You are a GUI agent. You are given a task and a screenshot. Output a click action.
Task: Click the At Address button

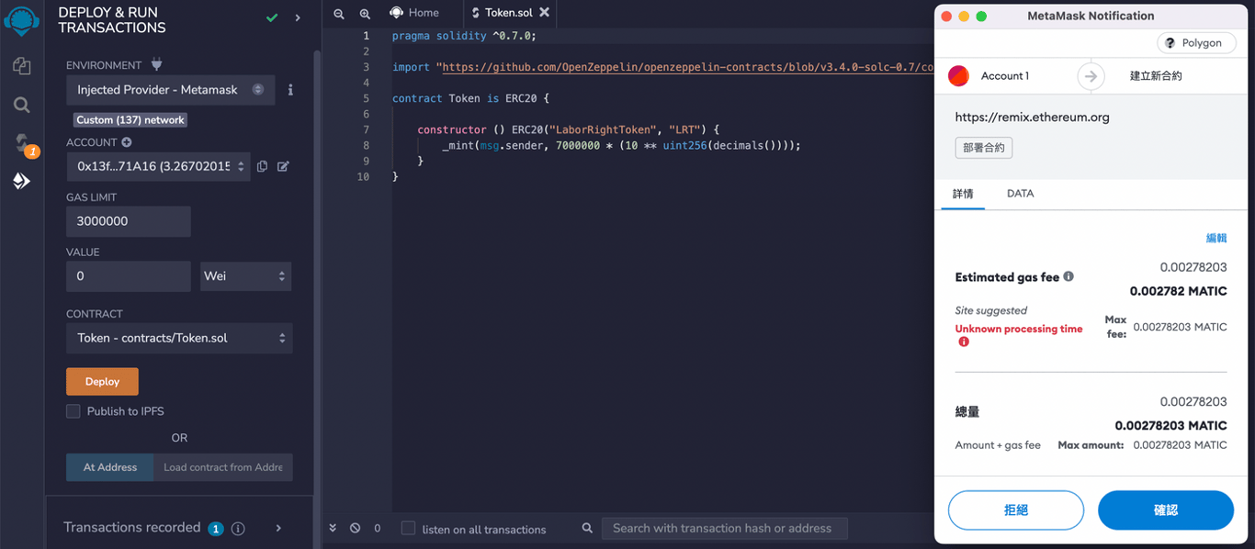(110, 467)
